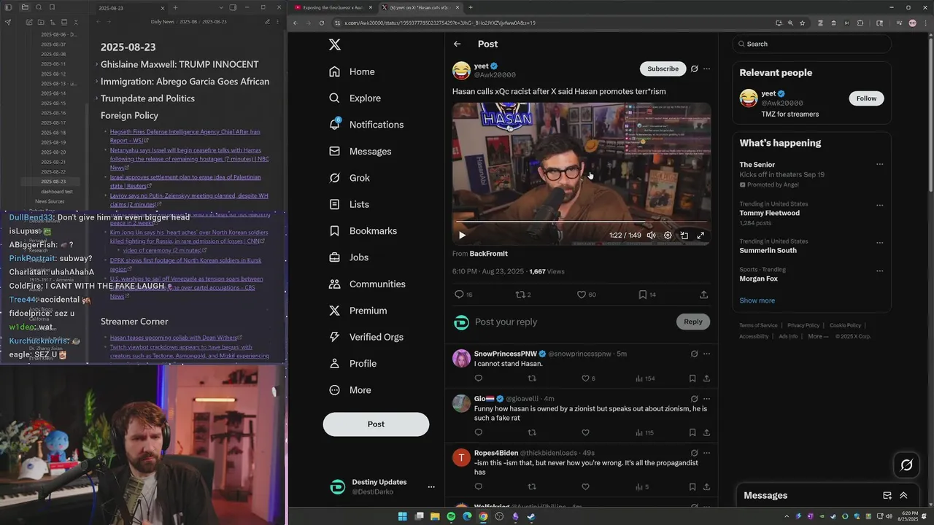Seek on the video progress bar

pyautogui.click(x=582, y=222)
